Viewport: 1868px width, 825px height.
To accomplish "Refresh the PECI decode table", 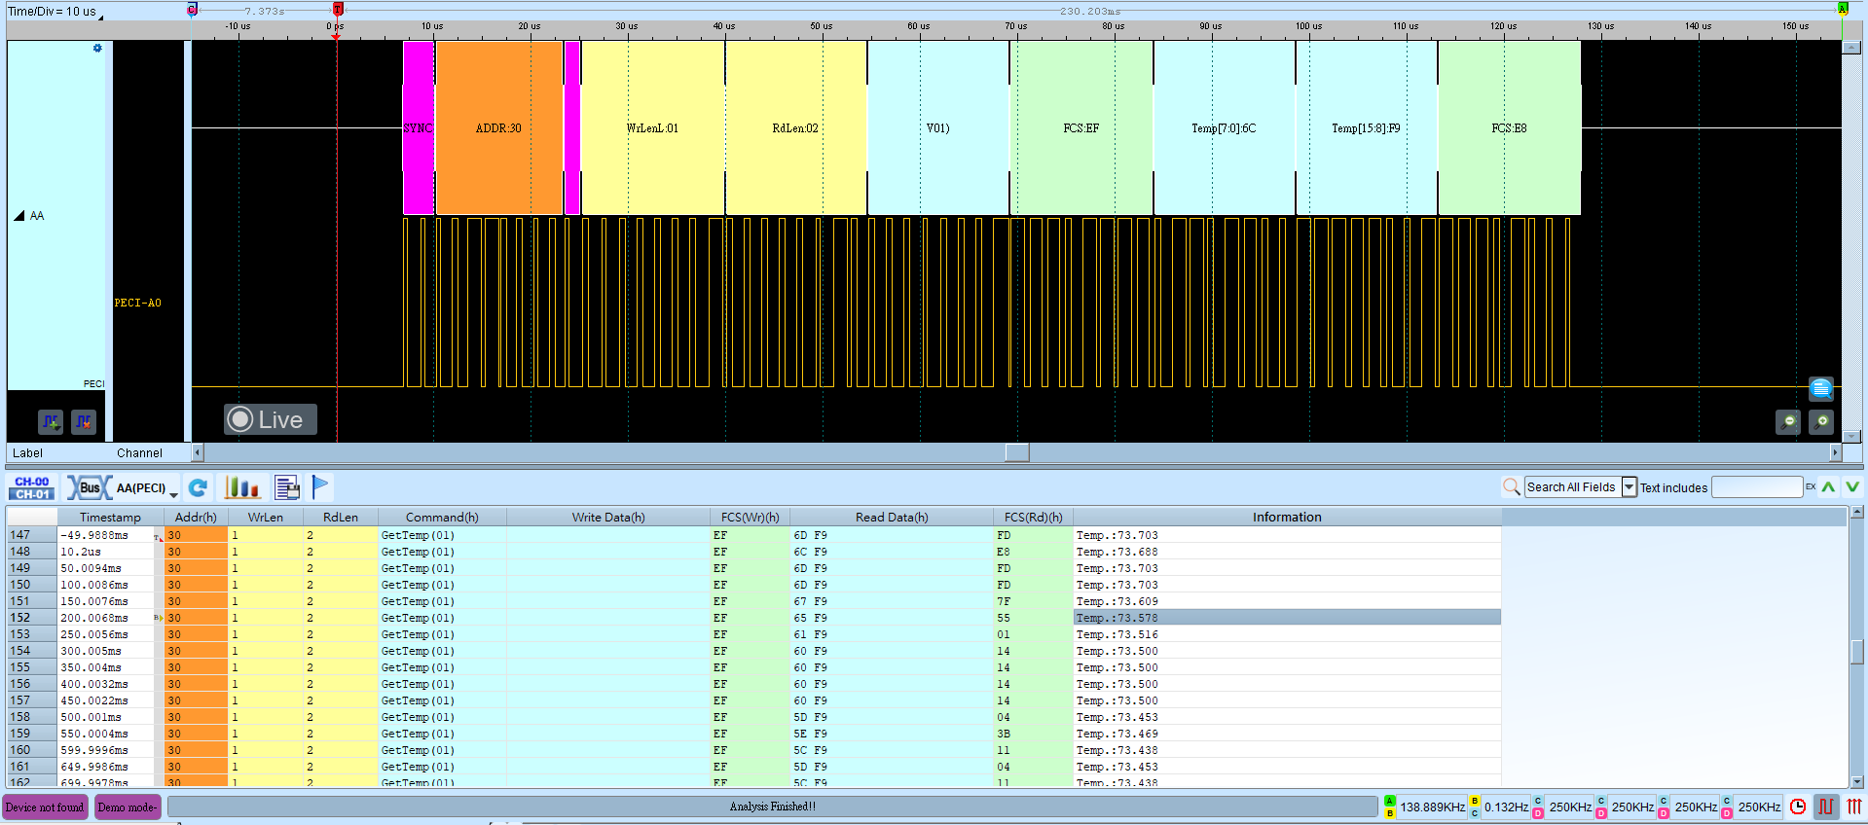I will pyautogui.click(x=199, y=487).
